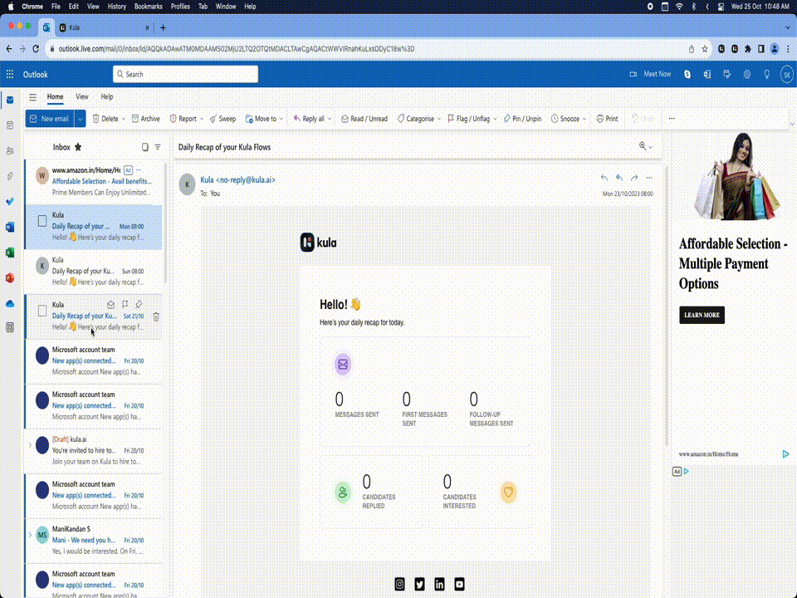Expand the Report dropdown arrow

click(201, 119)
